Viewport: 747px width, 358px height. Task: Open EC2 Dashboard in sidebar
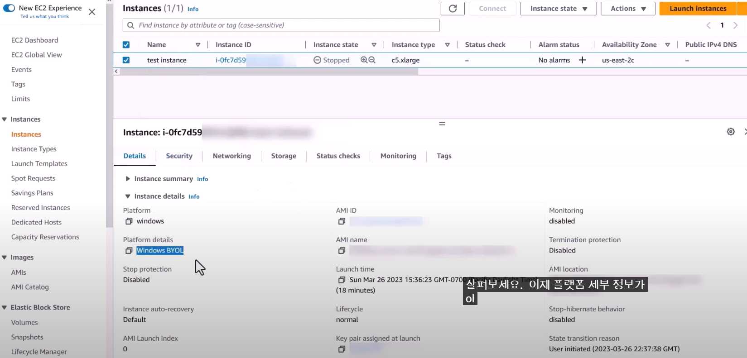(x=35, y=40)
